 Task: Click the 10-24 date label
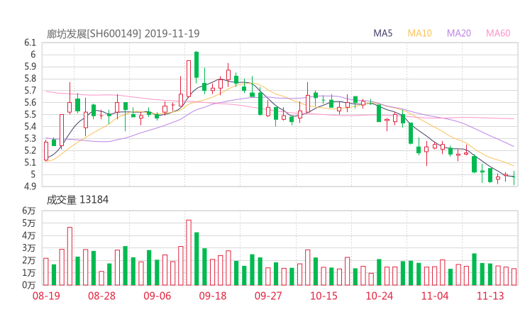click(379, 296)
